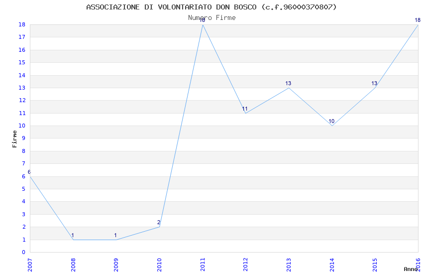423x274 pixels.
Task: Select x-axis year label 2008
Action: point(73,265)
